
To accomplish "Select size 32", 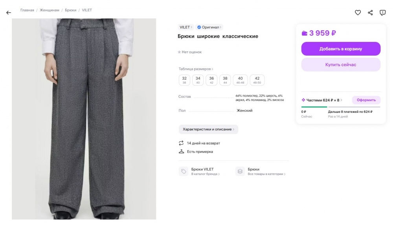I will (x=184, y=80).
